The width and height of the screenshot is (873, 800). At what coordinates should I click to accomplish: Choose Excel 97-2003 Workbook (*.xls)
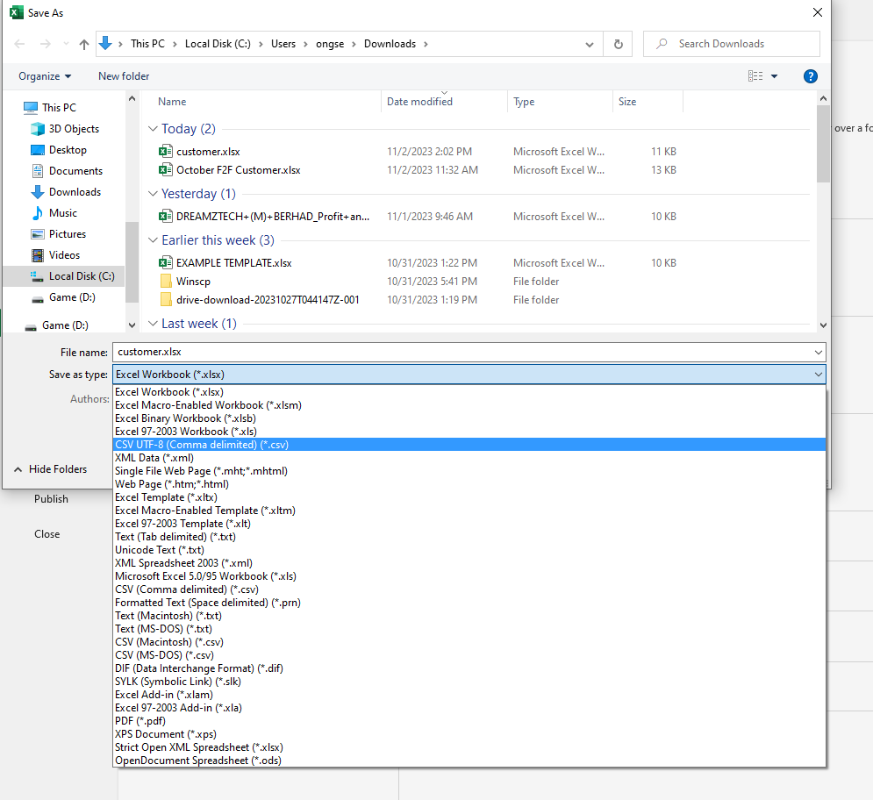click(x=469, y=432)
